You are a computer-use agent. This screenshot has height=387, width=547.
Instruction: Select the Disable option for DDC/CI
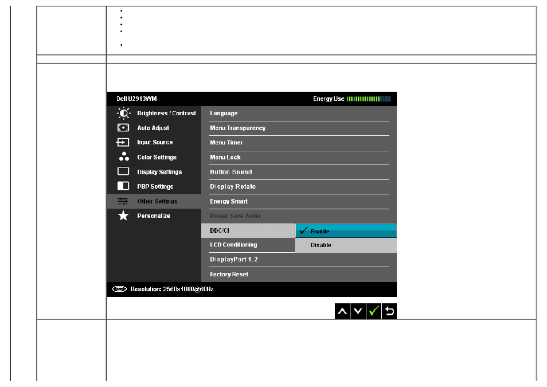click(346, 245)
